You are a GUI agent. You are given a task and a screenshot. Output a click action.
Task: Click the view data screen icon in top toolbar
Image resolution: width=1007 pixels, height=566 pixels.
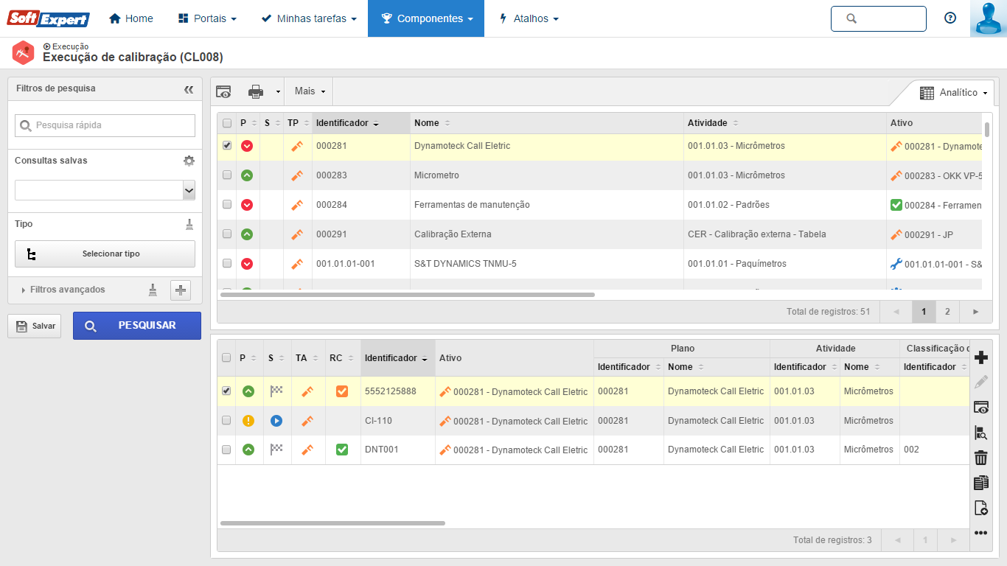point(223,91)
